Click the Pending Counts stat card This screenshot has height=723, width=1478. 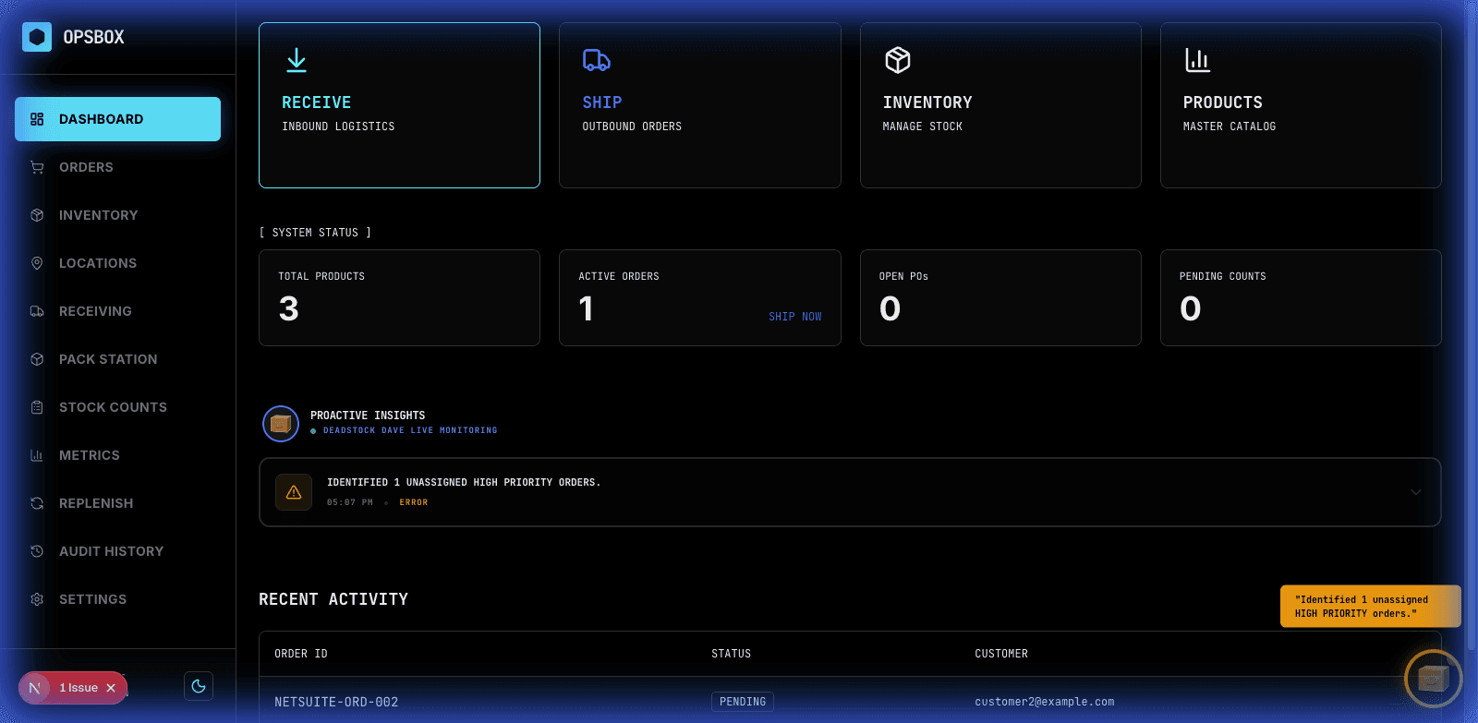coord(1301,297)
